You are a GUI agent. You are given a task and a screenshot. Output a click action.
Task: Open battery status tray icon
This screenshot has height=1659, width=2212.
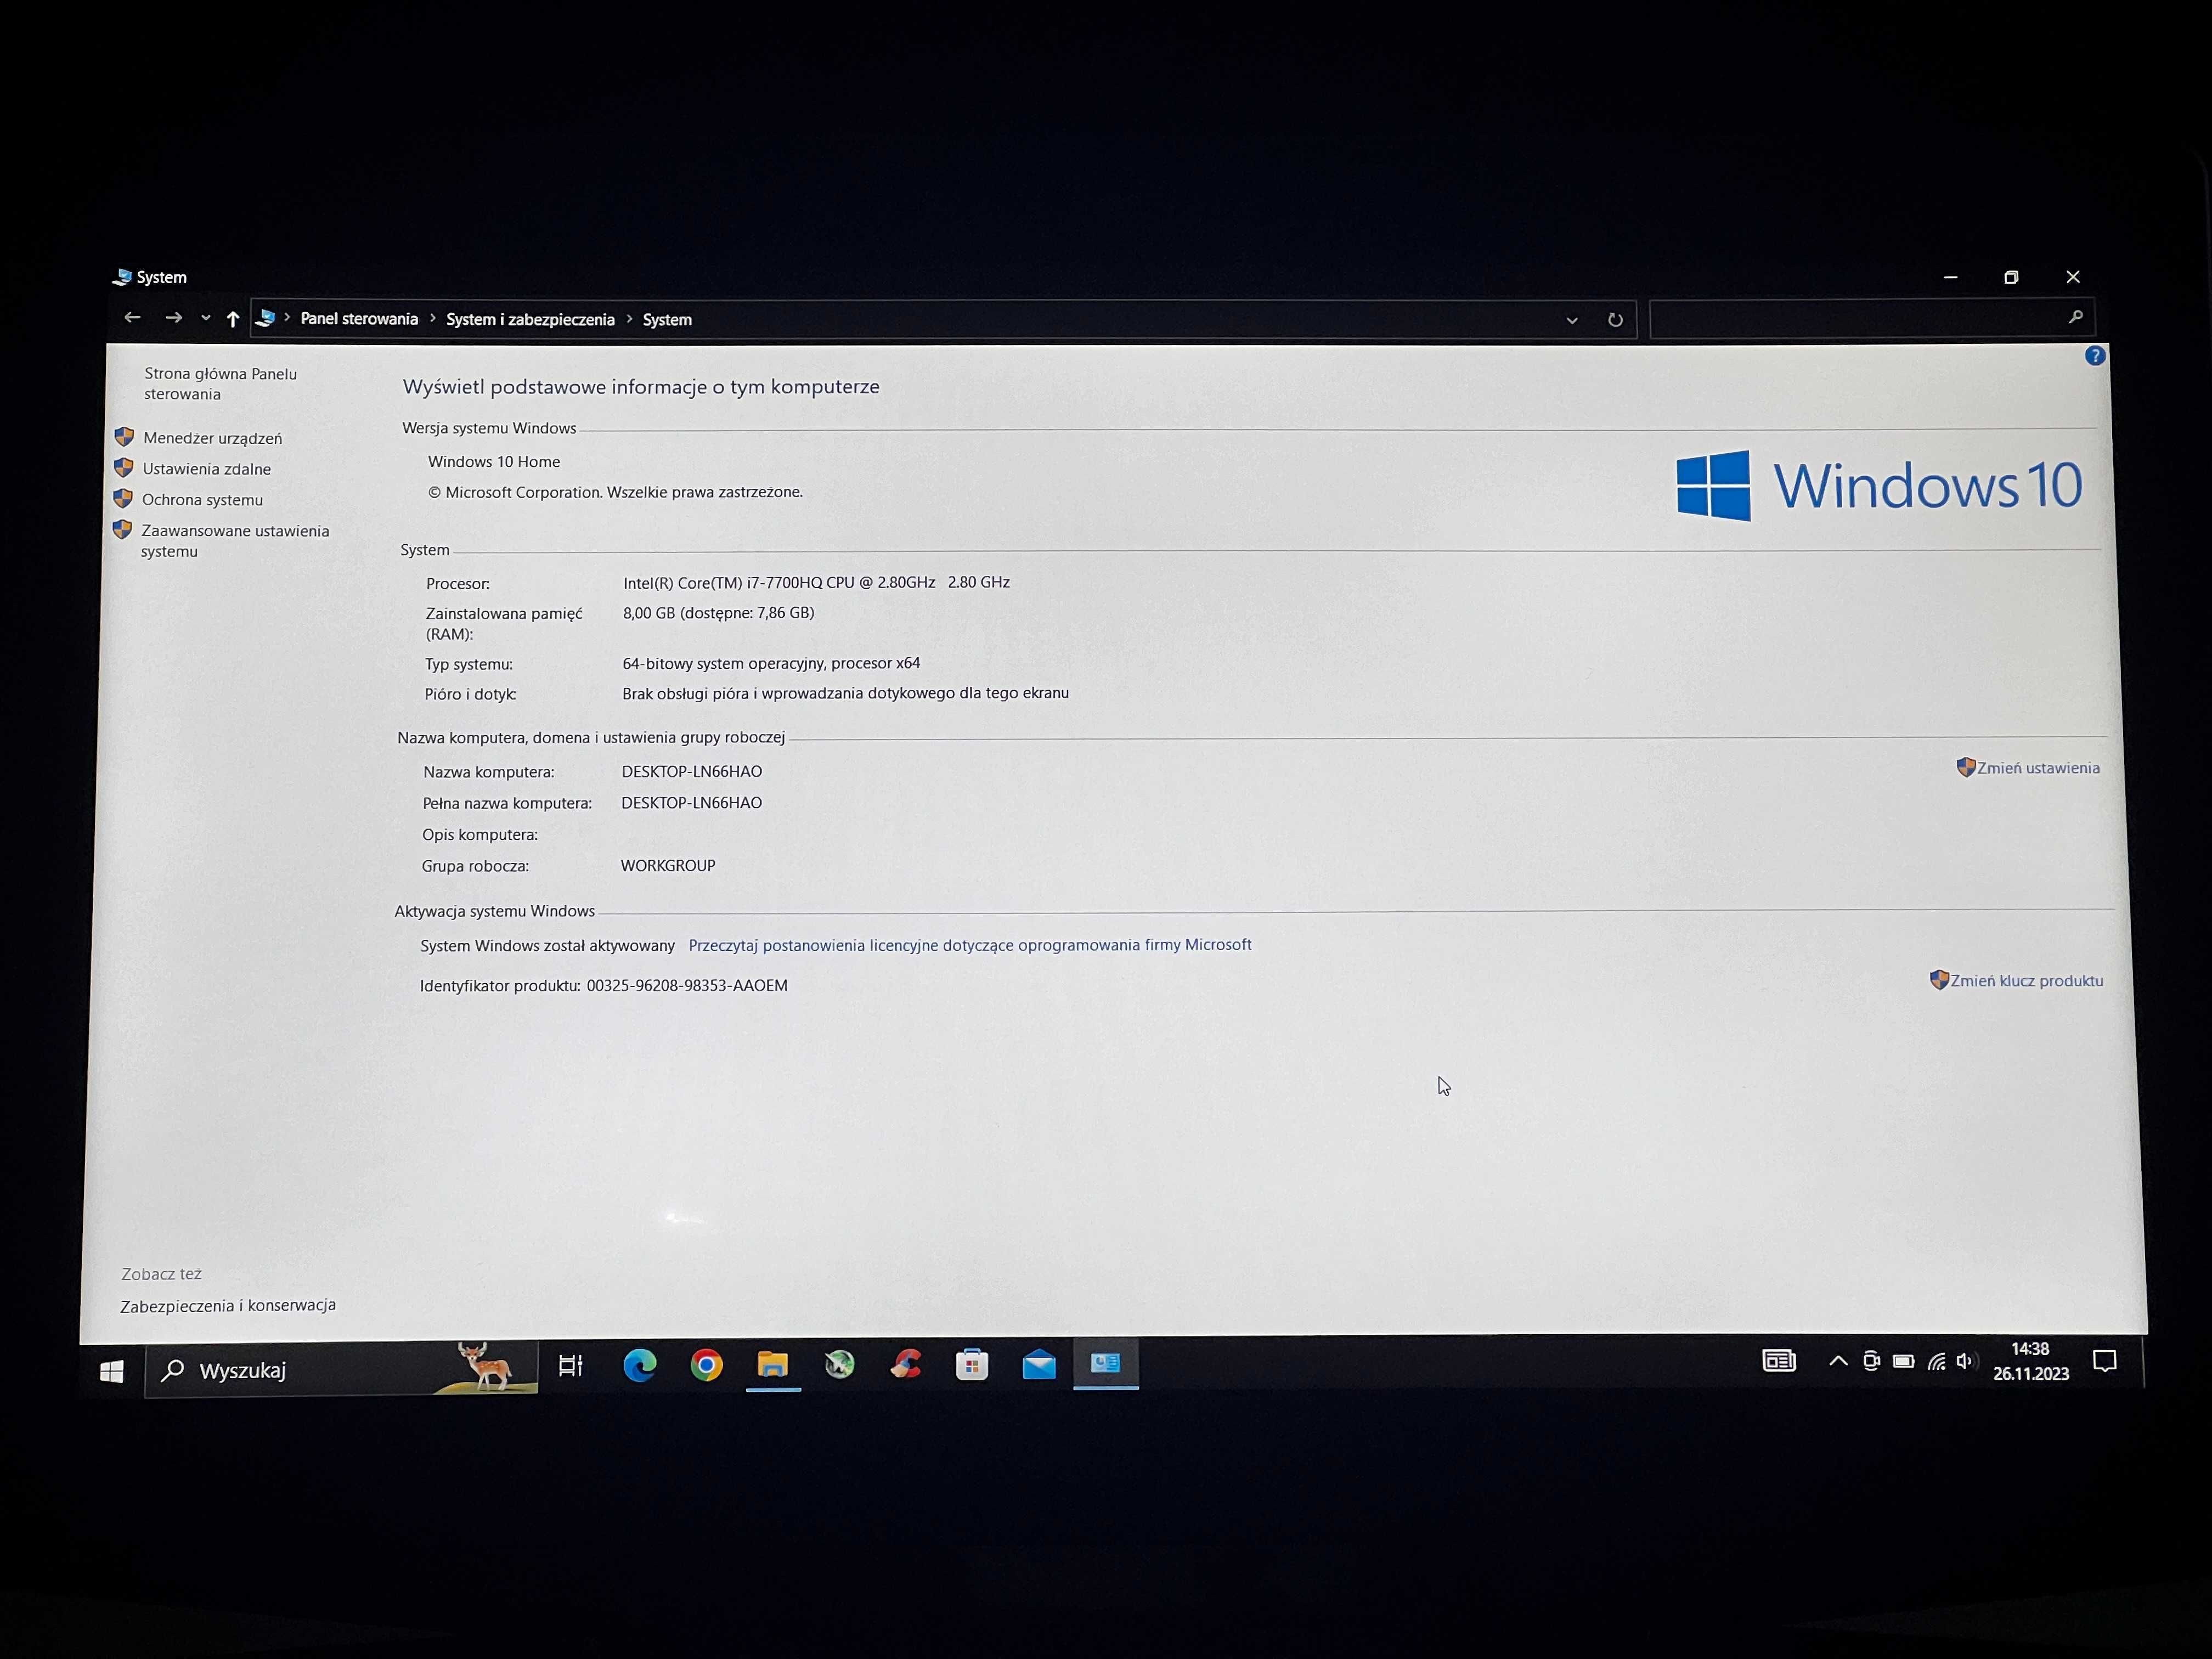1904,1361
